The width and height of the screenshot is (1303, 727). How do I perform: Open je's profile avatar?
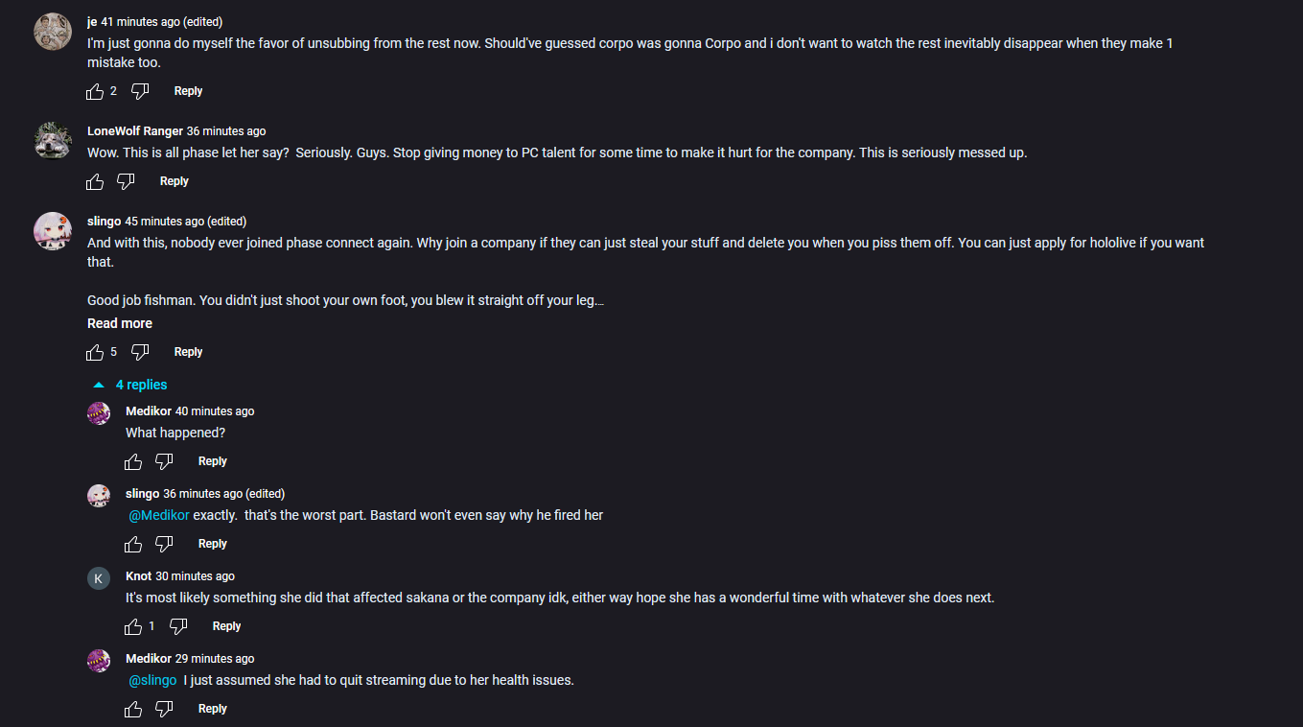click(53, 32)
